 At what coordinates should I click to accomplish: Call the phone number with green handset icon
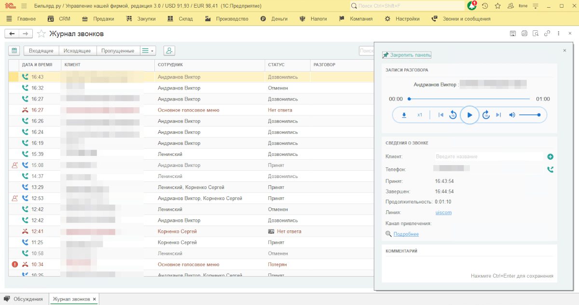point(551,169)
